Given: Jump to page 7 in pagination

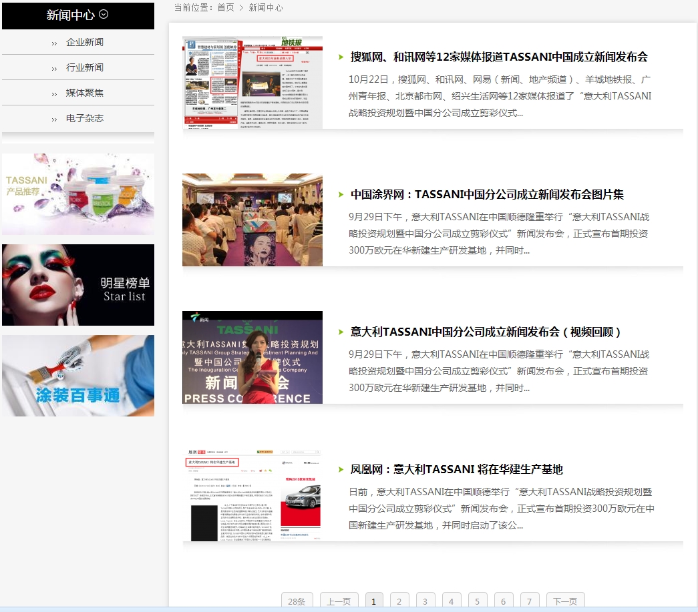Looking at the screenshot, I should click(x=529, y=601).
